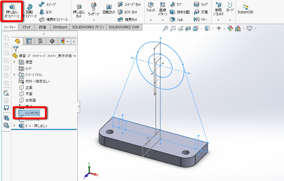Screen dimensions: 284x181
Task: Open the PropertyManager tab
Action: click(x=29, y=41)
